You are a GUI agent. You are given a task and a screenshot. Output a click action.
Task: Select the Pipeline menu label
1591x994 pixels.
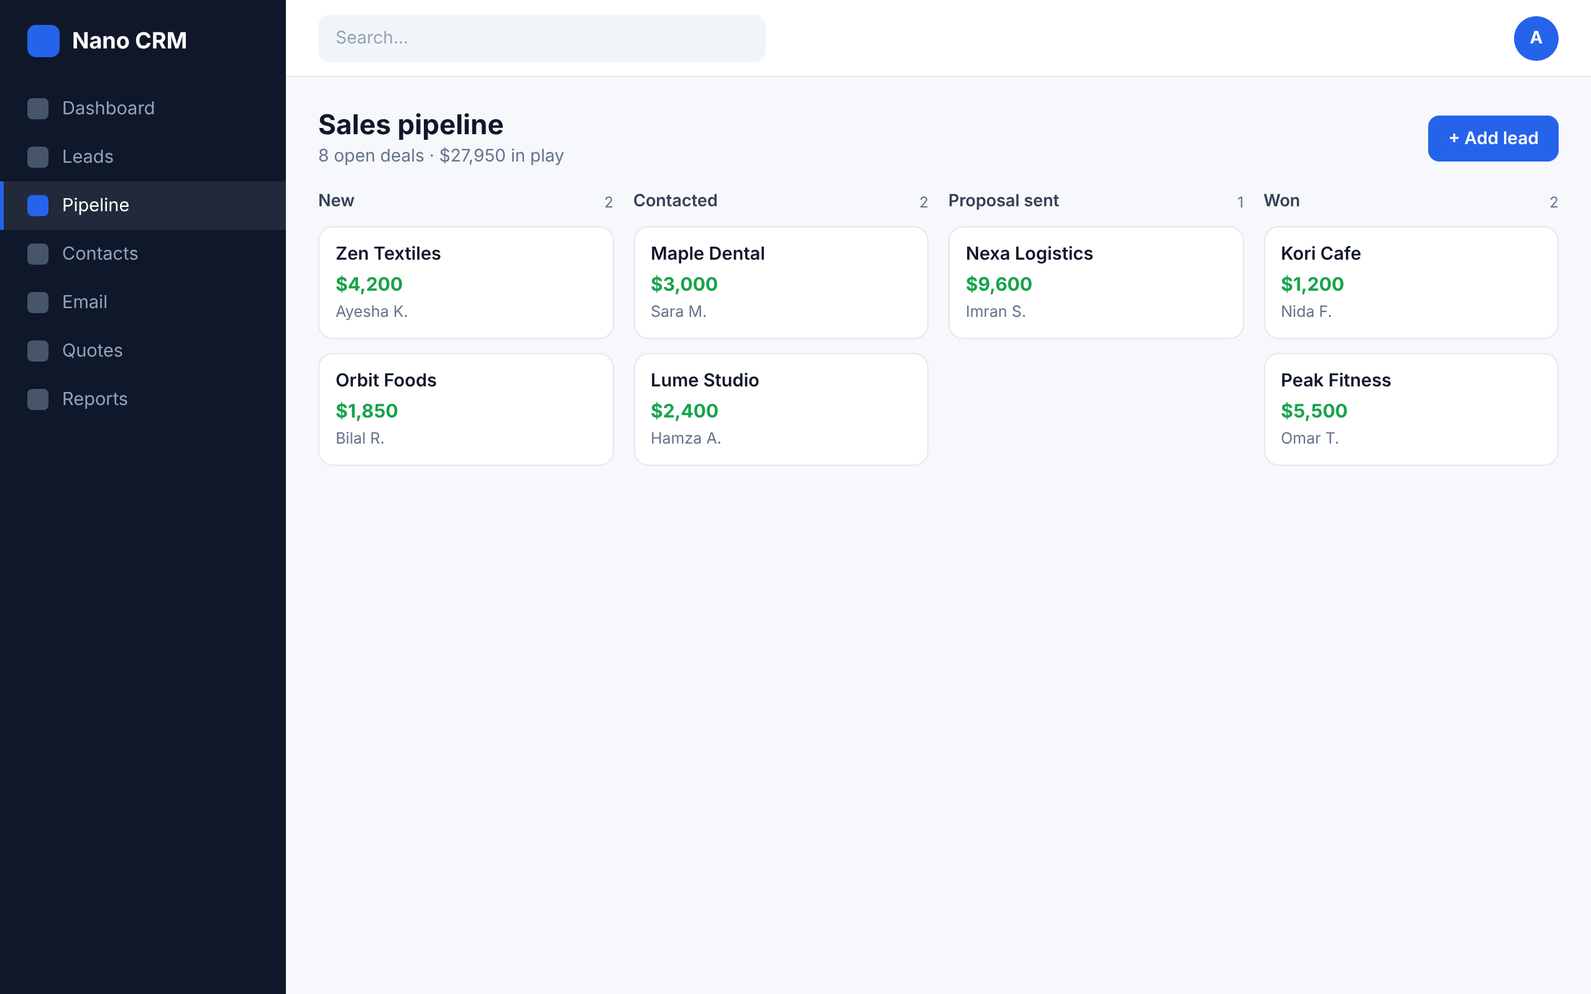point(95,205)
